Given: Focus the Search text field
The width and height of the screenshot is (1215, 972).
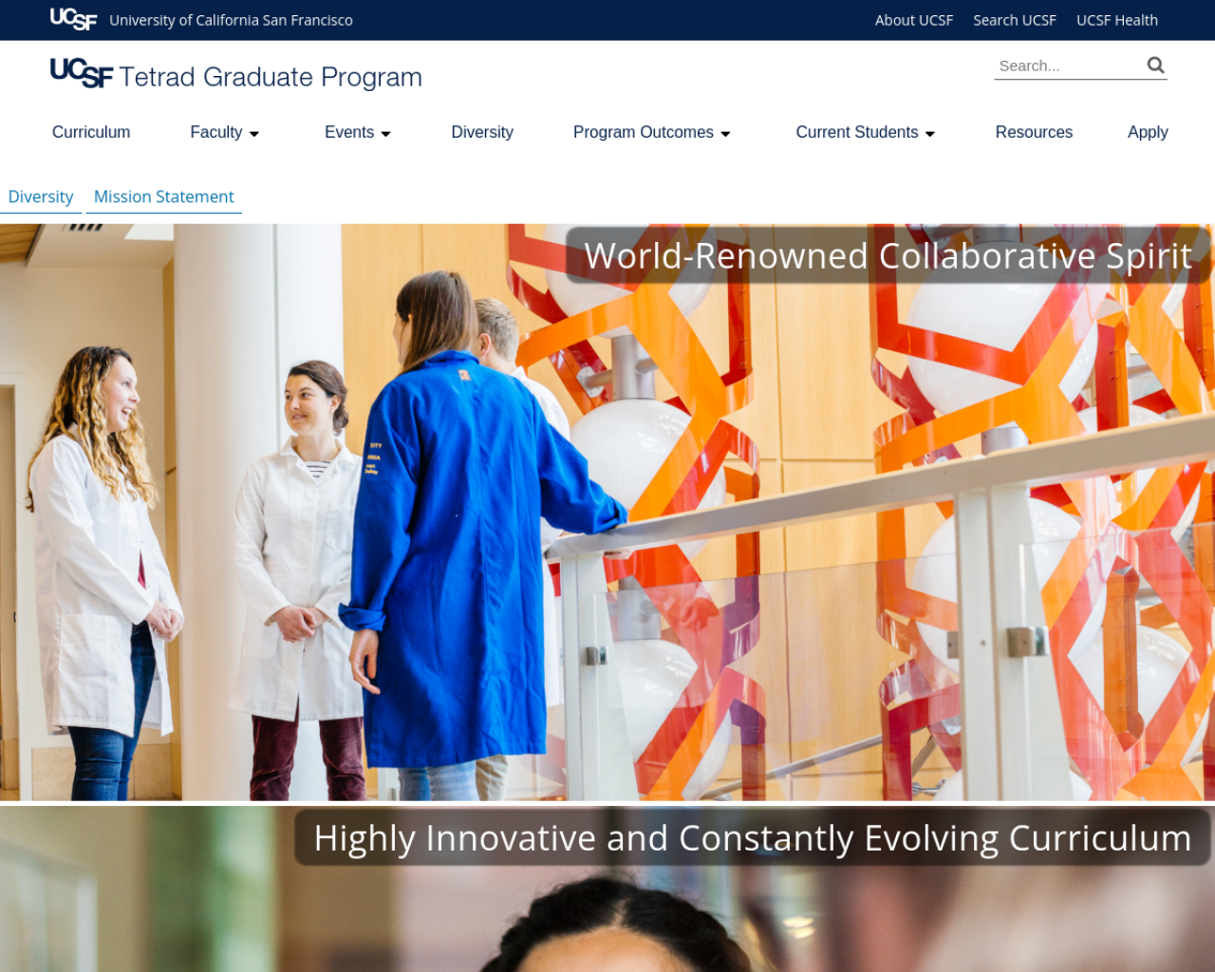Looking at the screenshot, I should (x=1068, y=65).
